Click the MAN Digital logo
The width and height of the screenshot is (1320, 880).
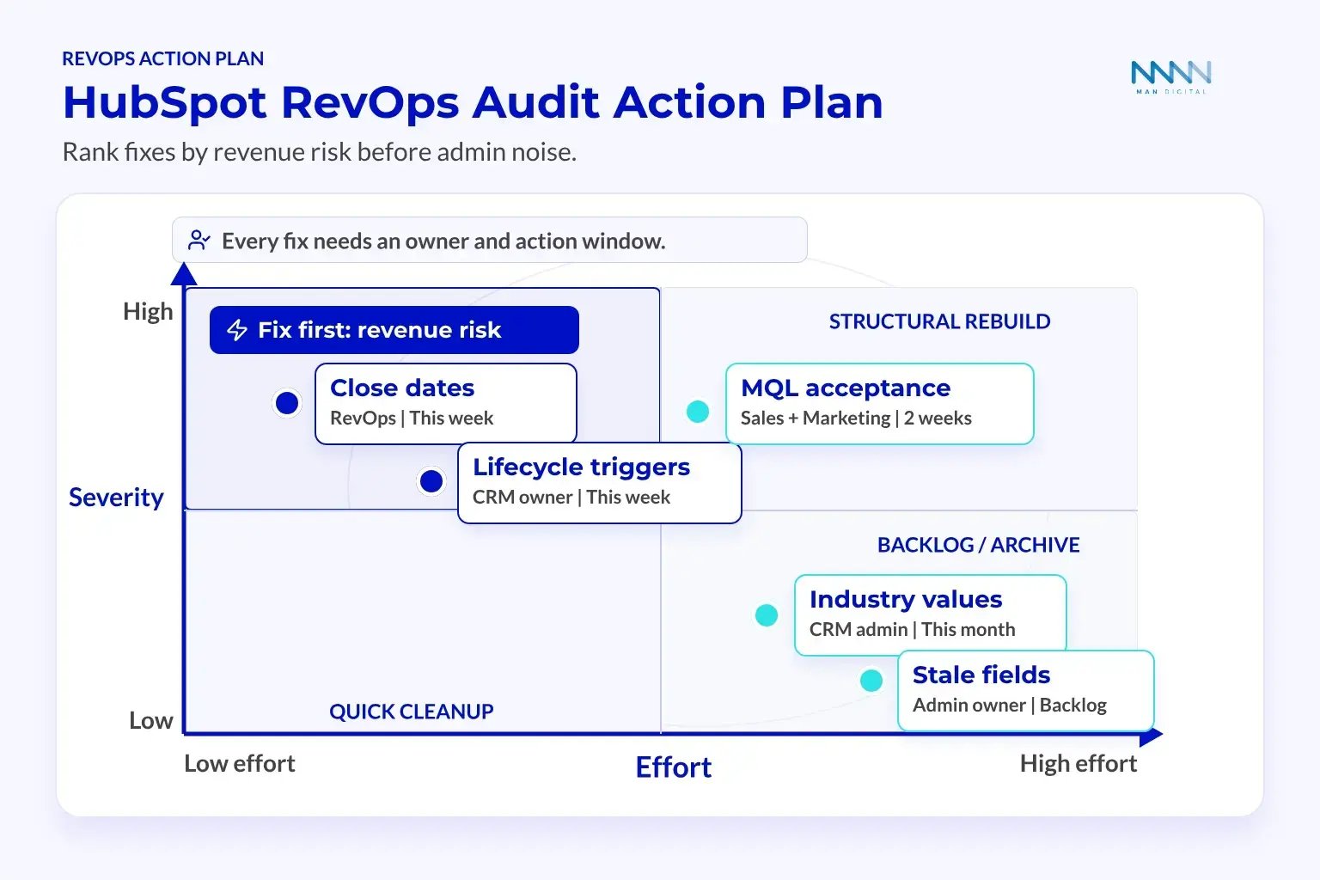(x=1171, y=76)
